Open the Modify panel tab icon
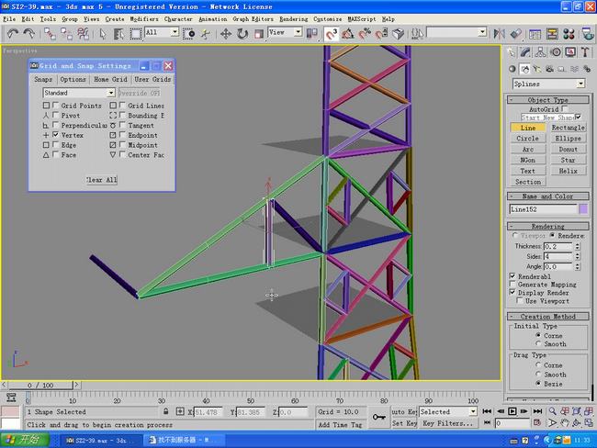Image resolution: width=597 pixels, height=448 pixels. point(525,52)
